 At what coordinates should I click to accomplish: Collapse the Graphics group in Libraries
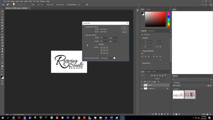(x=173, y=89)
